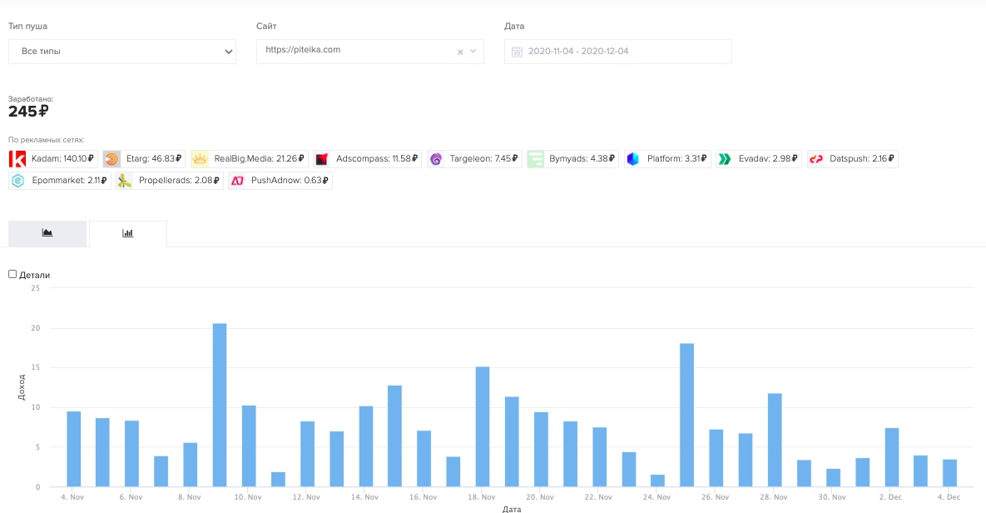Click the 'Evadav: 2.98₽' text

pyautogui.click(x=768, y=158)
